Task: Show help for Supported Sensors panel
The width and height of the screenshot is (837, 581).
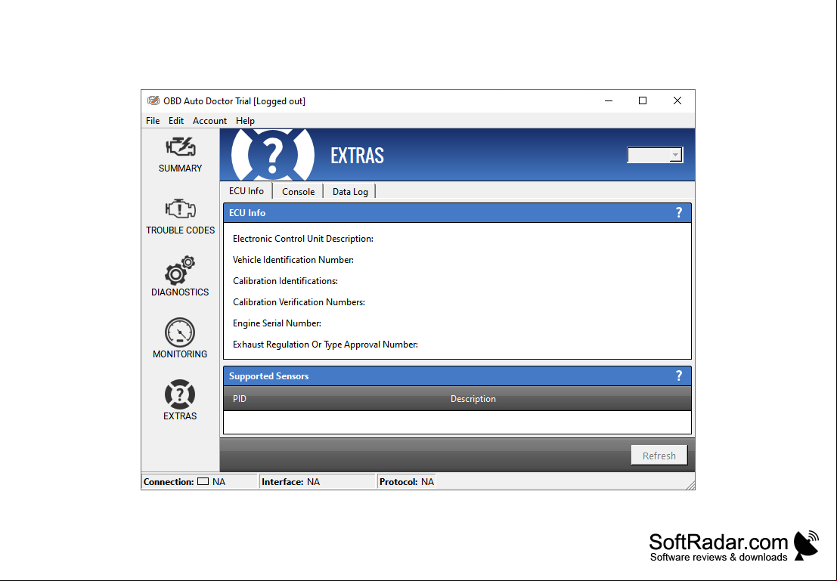Action: click(679, 376)
